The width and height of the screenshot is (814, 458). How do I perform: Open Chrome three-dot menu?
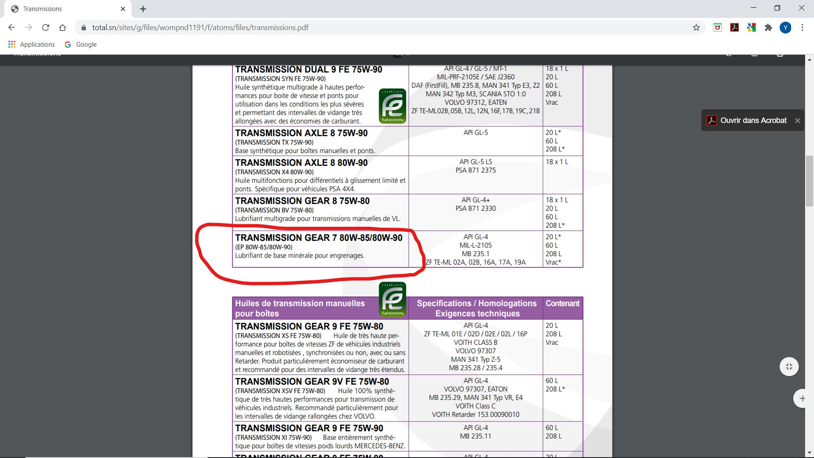[x=802, y=28]
